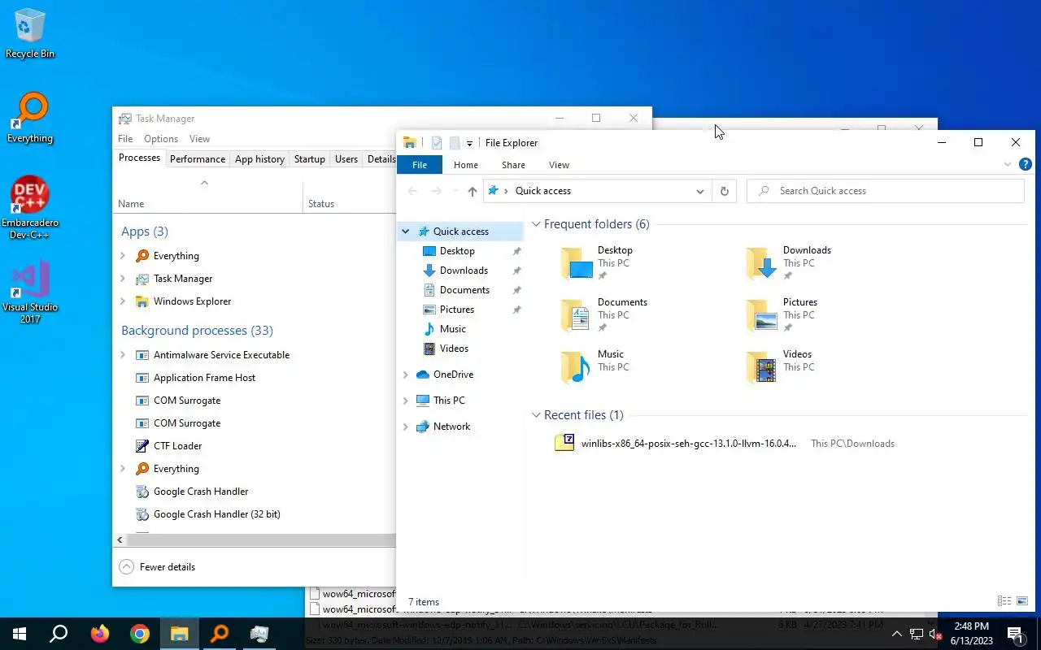Collapse Quick access tree node
This screenshot has height=650, width=1041.
point(405,232)
